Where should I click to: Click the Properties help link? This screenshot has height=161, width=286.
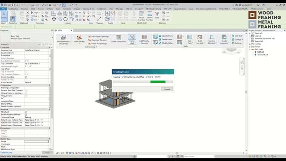point(6,152)
